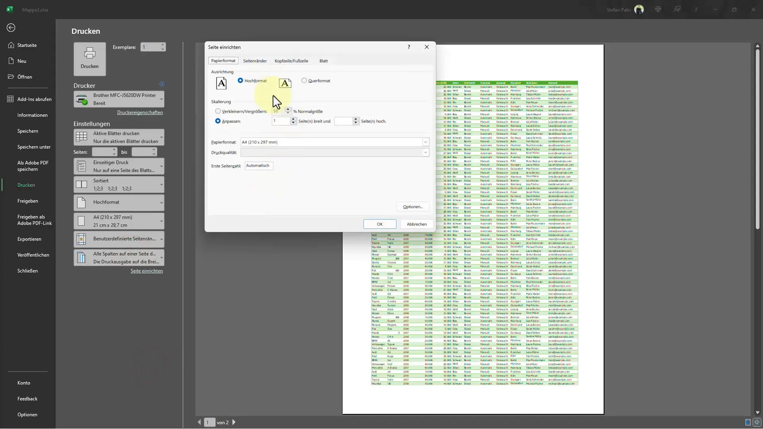Click the Seite einrichten link

click(147, 271)
